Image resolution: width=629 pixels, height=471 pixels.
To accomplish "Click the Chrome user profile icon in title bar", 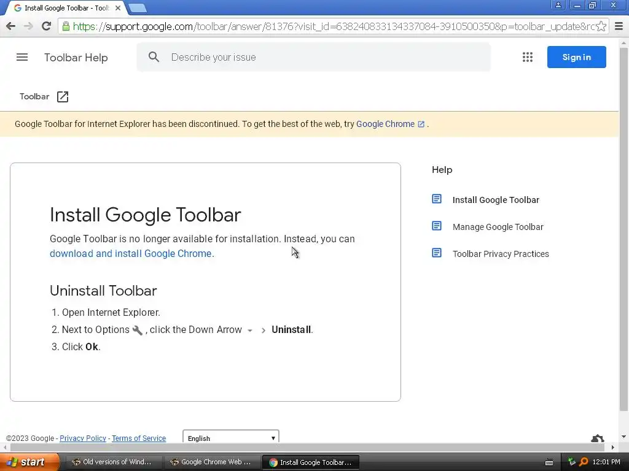I will (558, 5).
